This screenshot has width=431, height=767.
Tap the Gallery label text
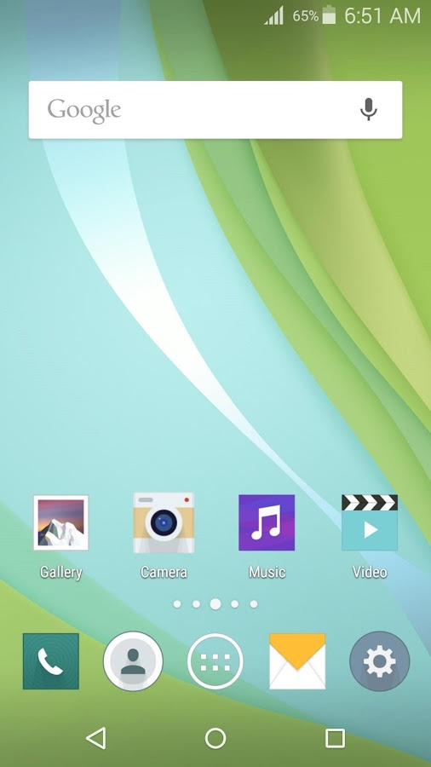pos(60,573)
